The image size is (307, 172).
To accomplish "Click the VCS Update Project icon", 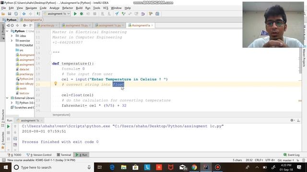I will pyautogui.click(x=117, y=14).
